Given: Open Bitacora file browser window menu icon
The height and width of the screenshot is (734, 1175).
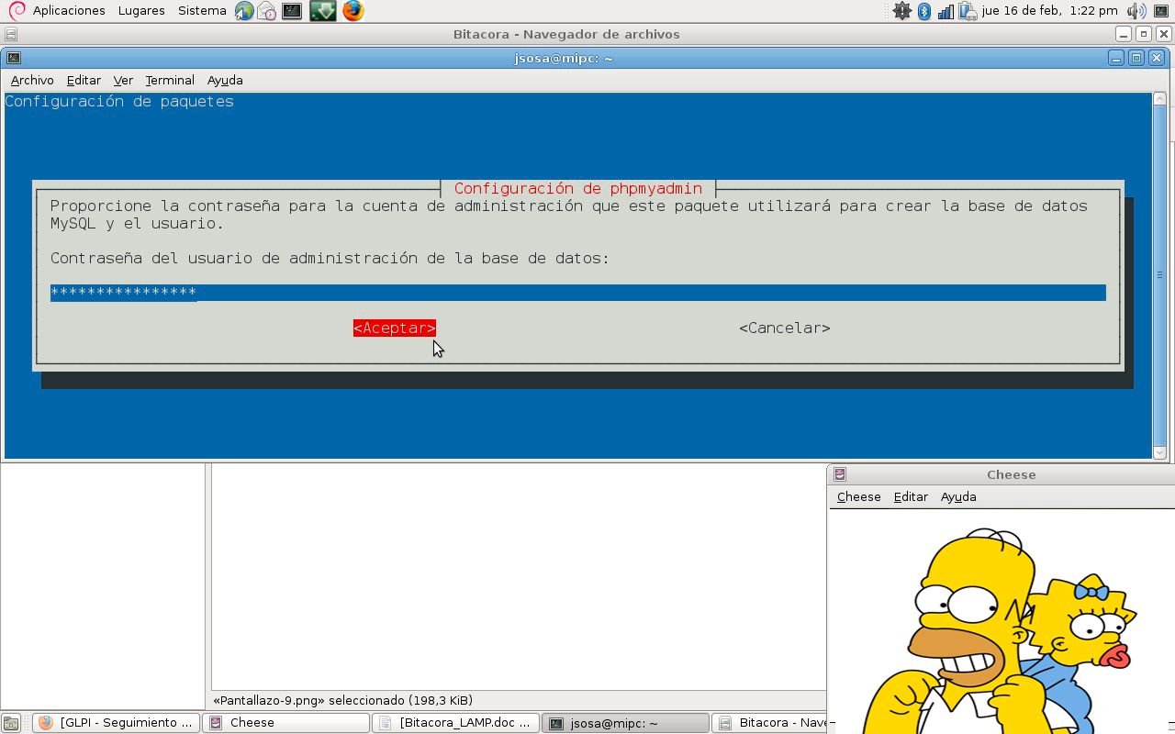Looking at the screenshot, I should point(11,34).
